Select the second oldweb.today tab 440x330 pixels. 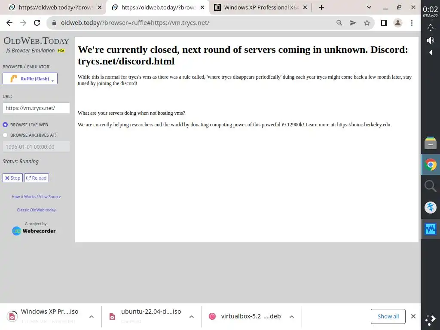point(158,8)
